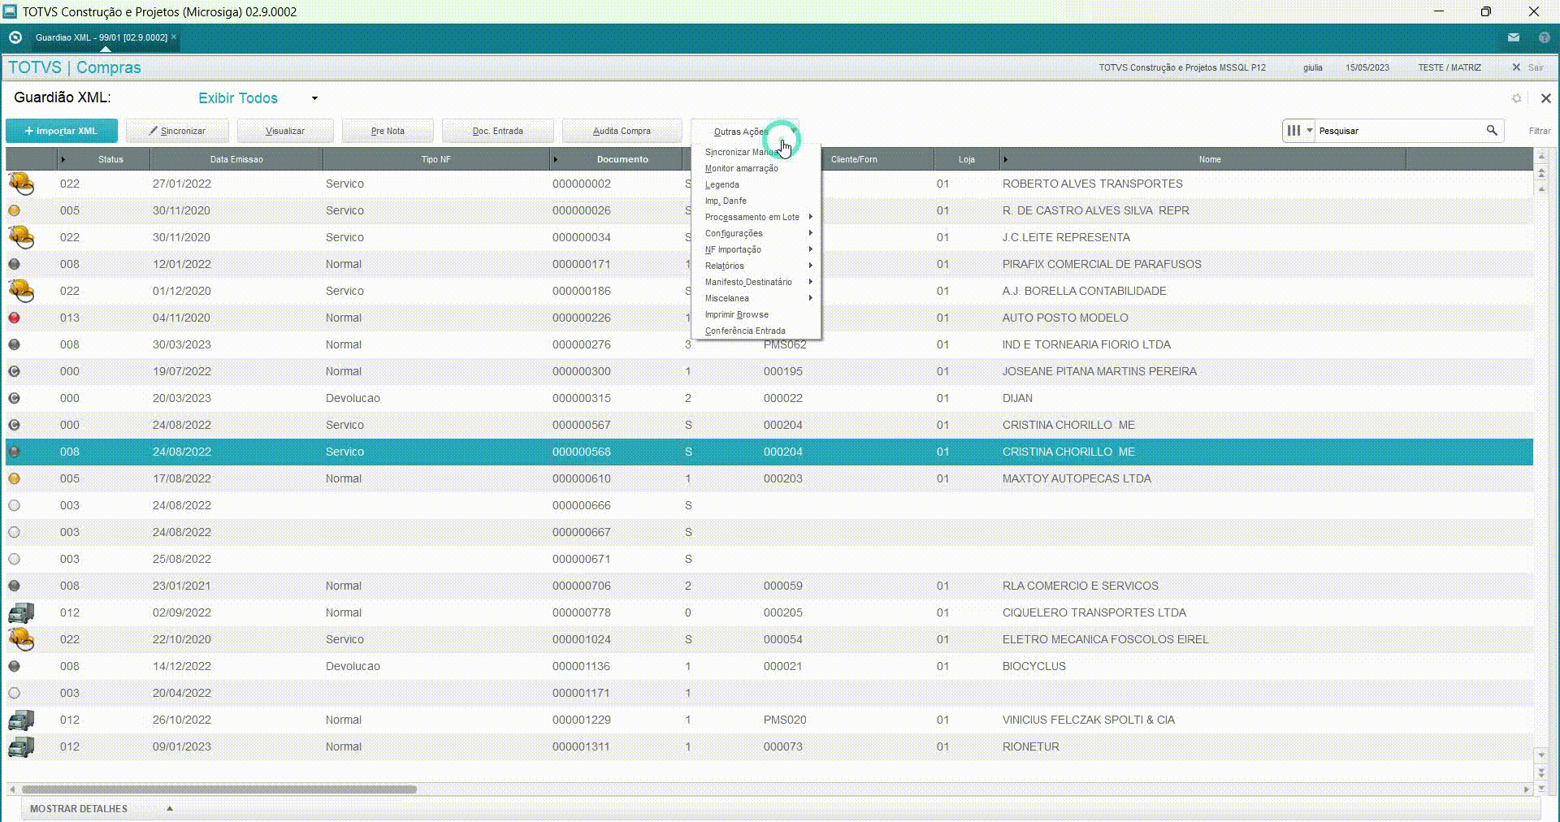Click the Filtrar link
Viewport: 1560px width, 822px height.
1540,131
